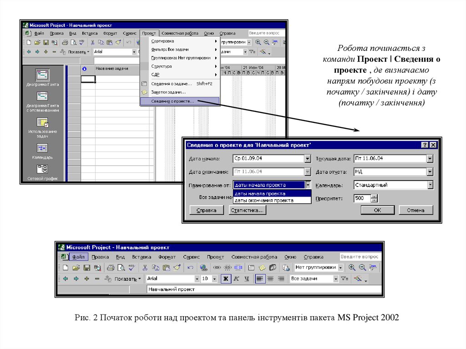Click Paste clipboard in lower toolbar strip
This screenshot has width=466, height=349.
tap(166, 268)
